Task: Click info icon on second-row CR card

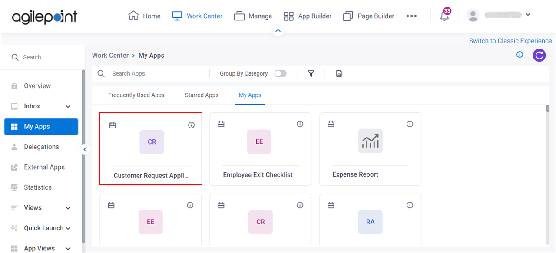Action: [x=300, y=205]
